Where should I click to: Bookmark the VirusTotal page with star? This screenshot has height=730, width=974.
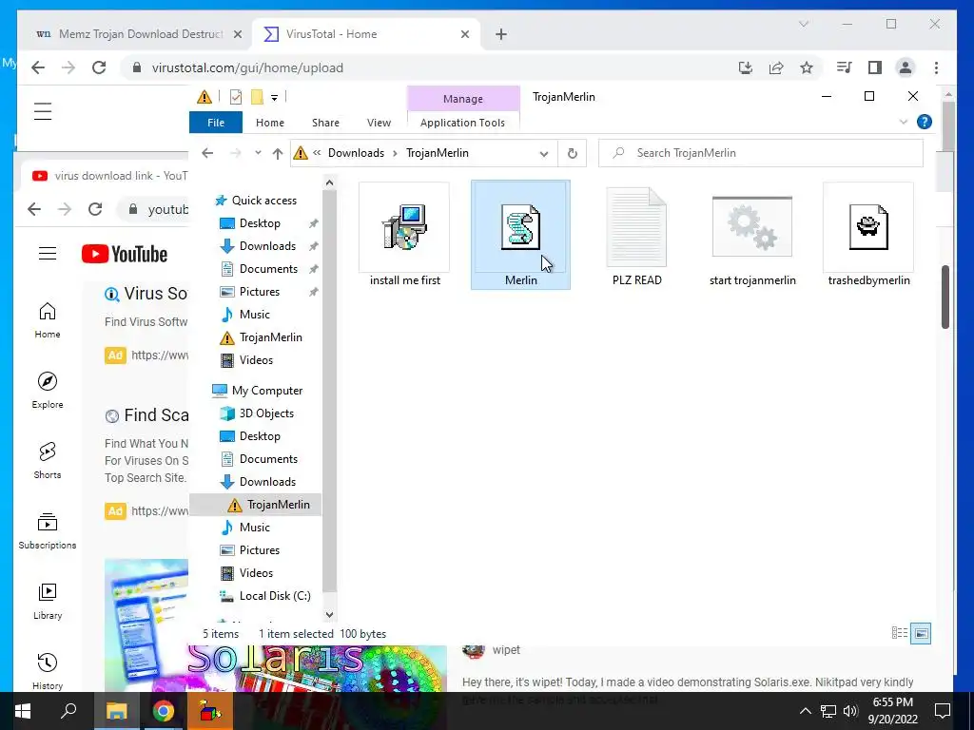(x=807, y=67)
